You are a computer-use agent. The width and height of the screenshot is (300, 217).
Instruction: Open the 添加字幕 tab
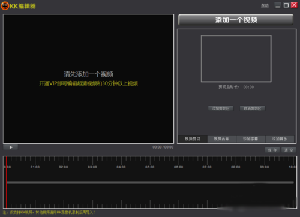pyautogui.click(x=250, y=139)
